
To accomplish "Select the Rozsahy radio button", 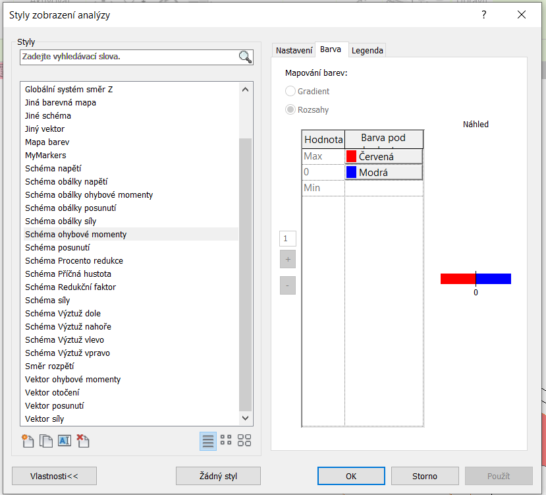I will coord(290,110).
